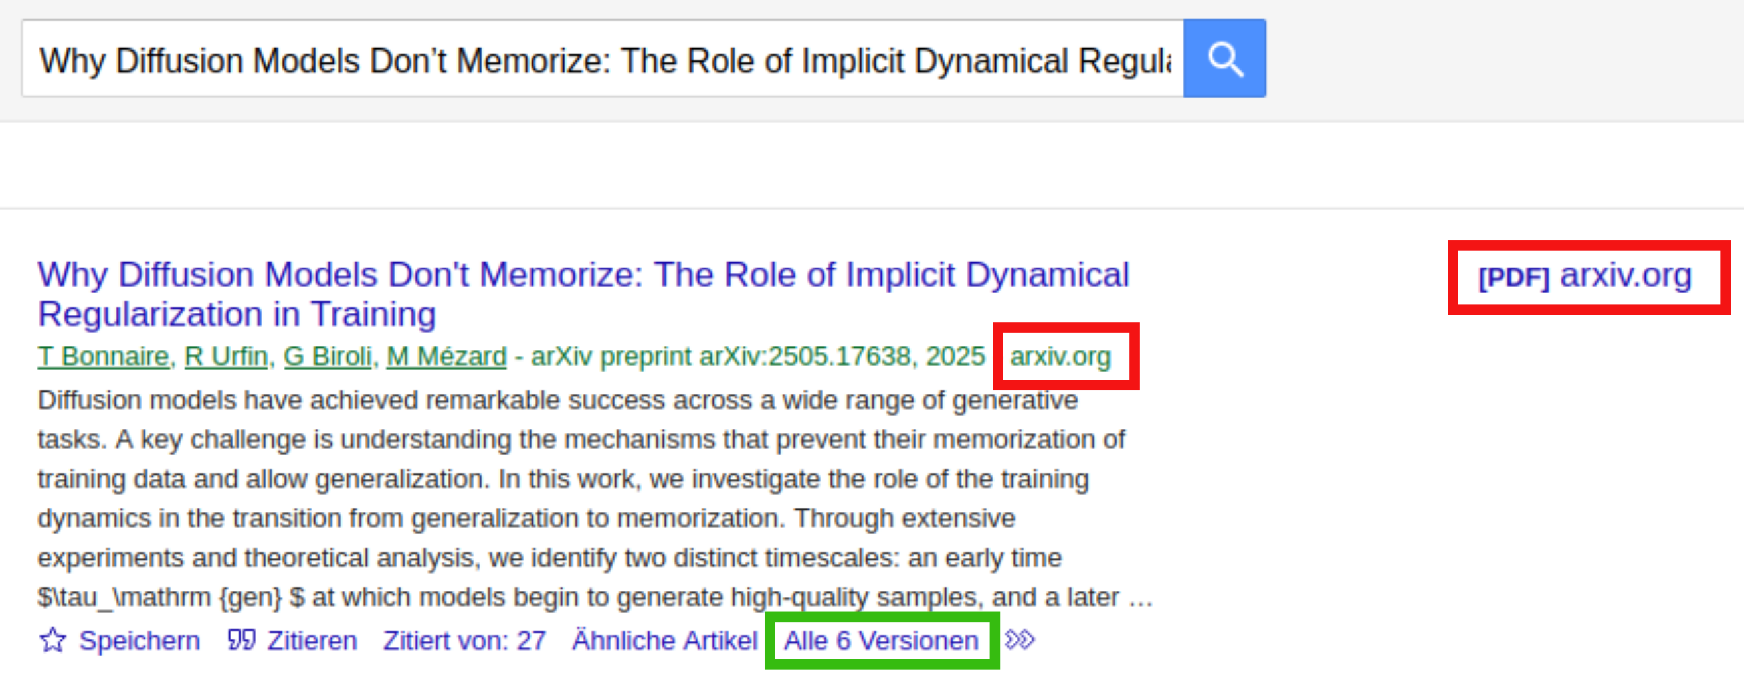Click the 'Speichern' text label
Viewport: 1744px width, 689px height.
(140, 641)
